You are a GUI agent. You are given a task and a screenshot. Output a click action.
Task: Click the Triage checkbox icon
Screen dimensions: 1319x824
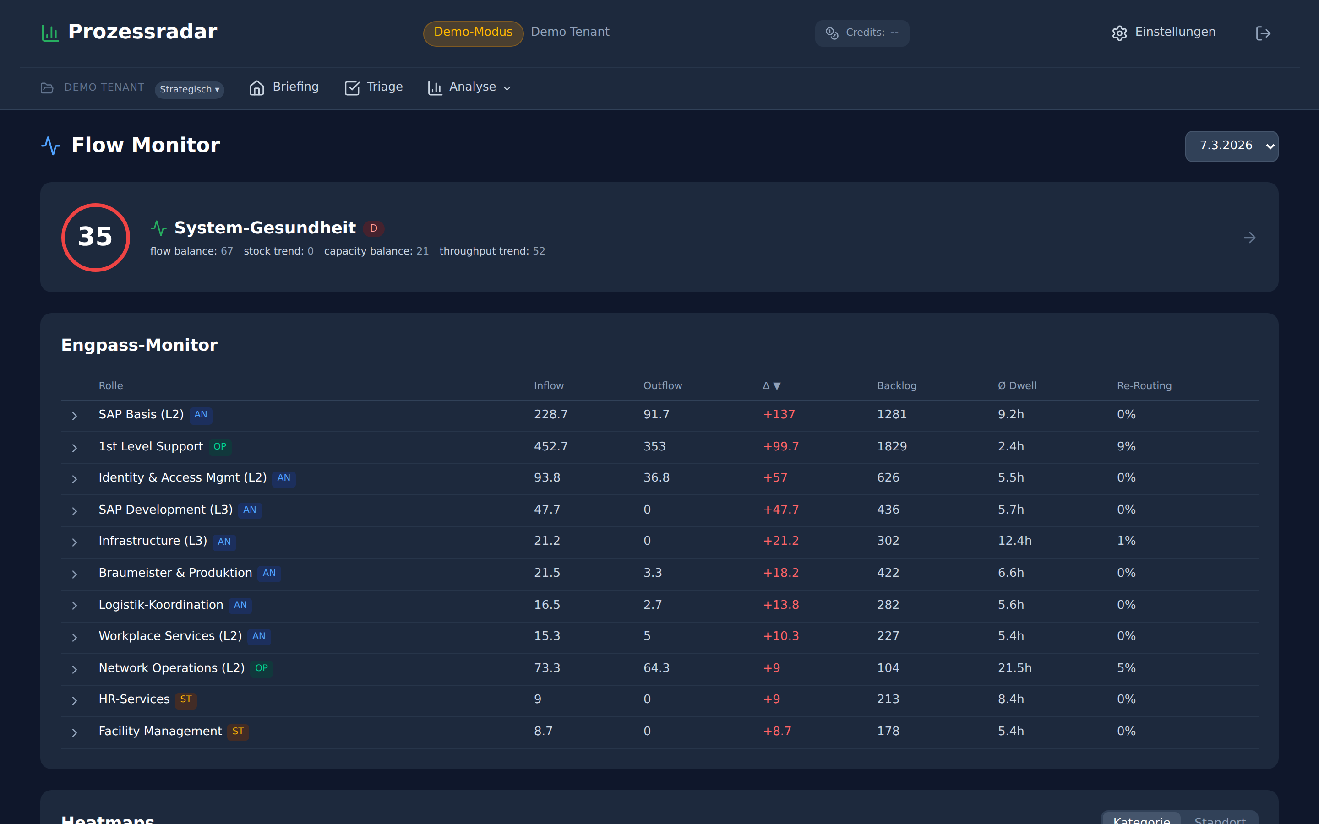coord(352,88)
